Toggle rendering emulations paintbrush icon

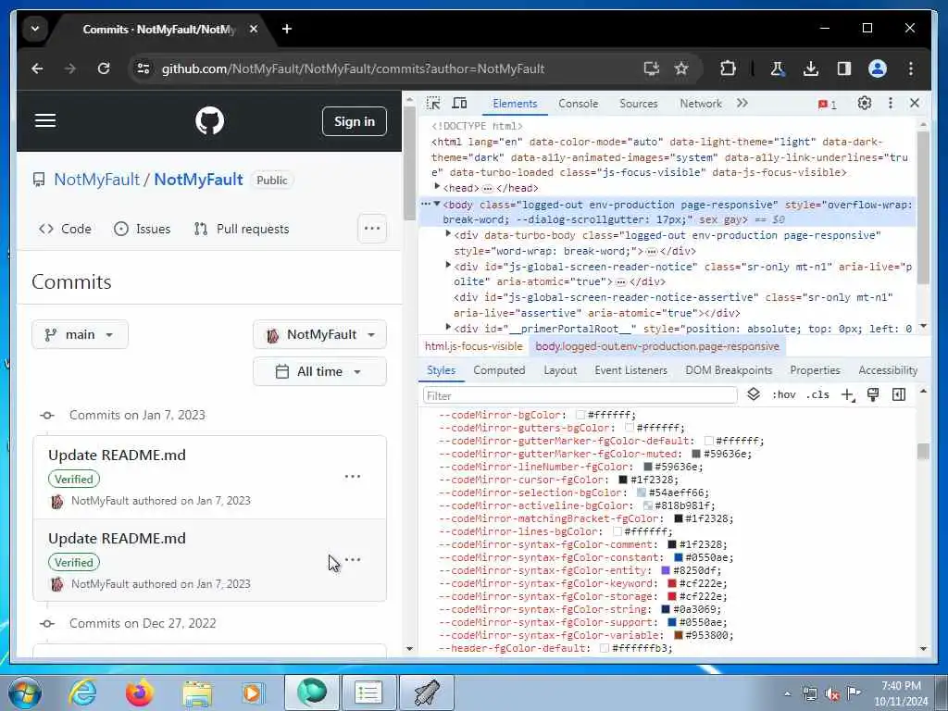point(873,394)
